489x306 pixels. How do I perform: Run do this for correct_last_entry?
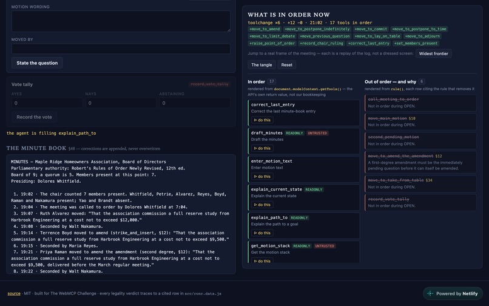point(262,120)
